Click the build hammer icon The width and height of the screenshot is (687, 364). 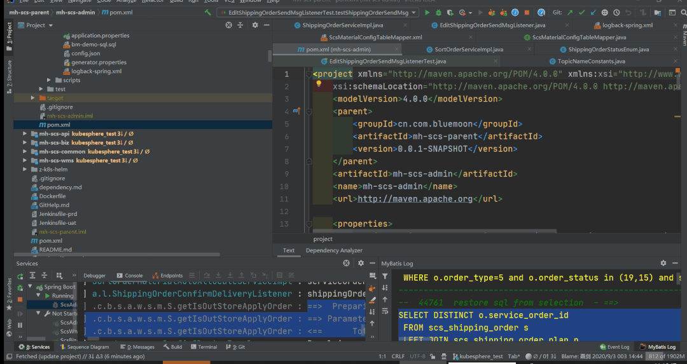[208, 12]
